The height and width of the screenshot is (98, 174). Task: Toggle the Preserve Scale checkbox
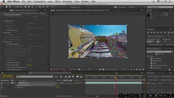pos(28,30)
